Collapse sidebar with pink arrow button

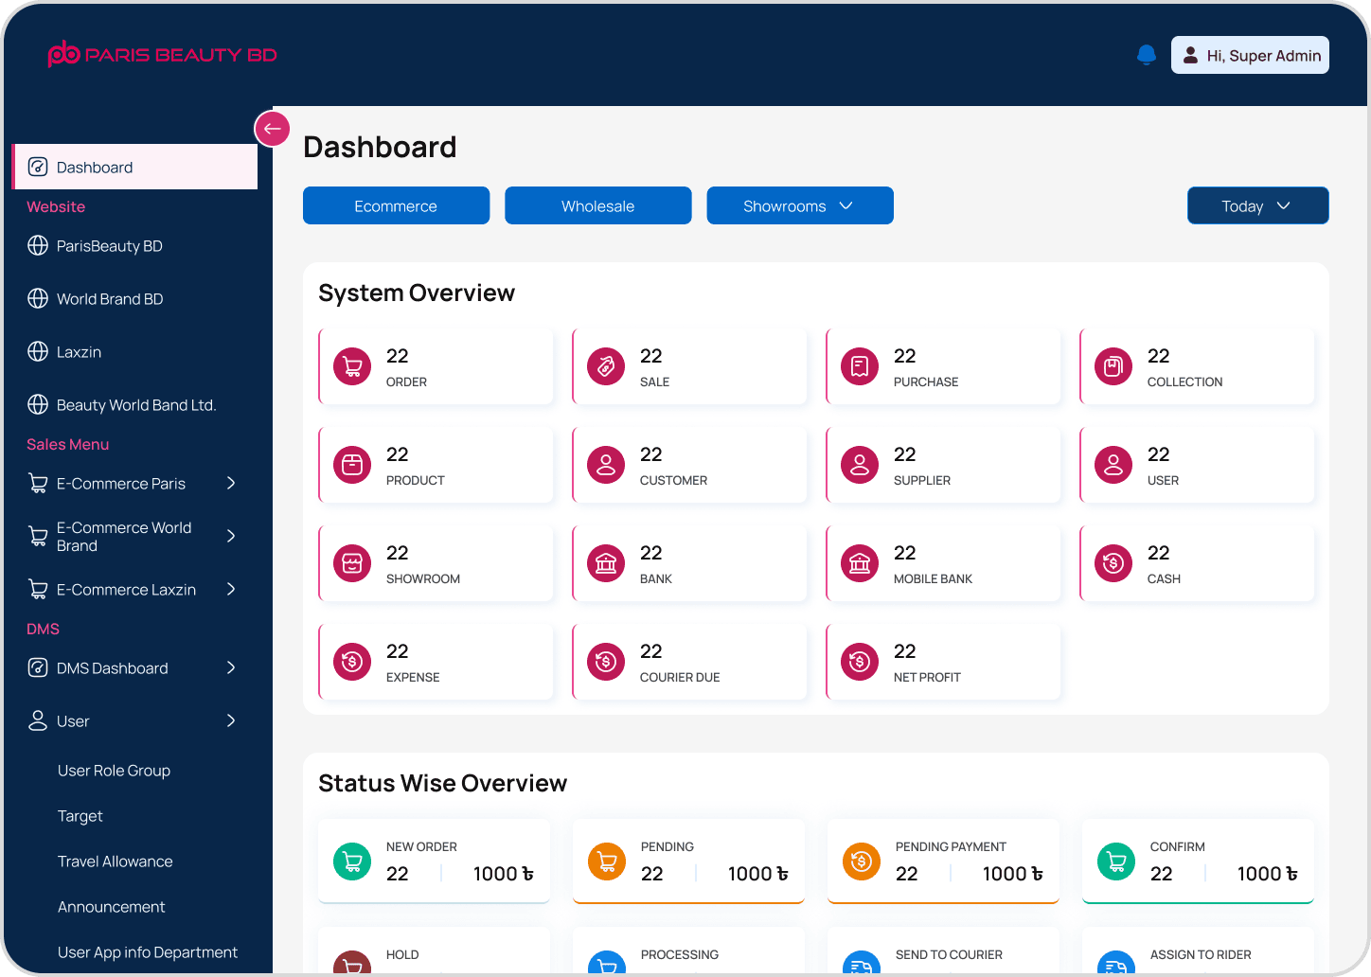pos(272,129)
